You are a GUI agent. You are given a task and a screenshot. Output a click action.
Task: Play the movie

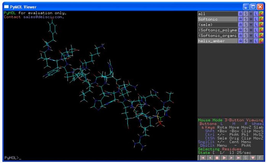tap(224, 158)
